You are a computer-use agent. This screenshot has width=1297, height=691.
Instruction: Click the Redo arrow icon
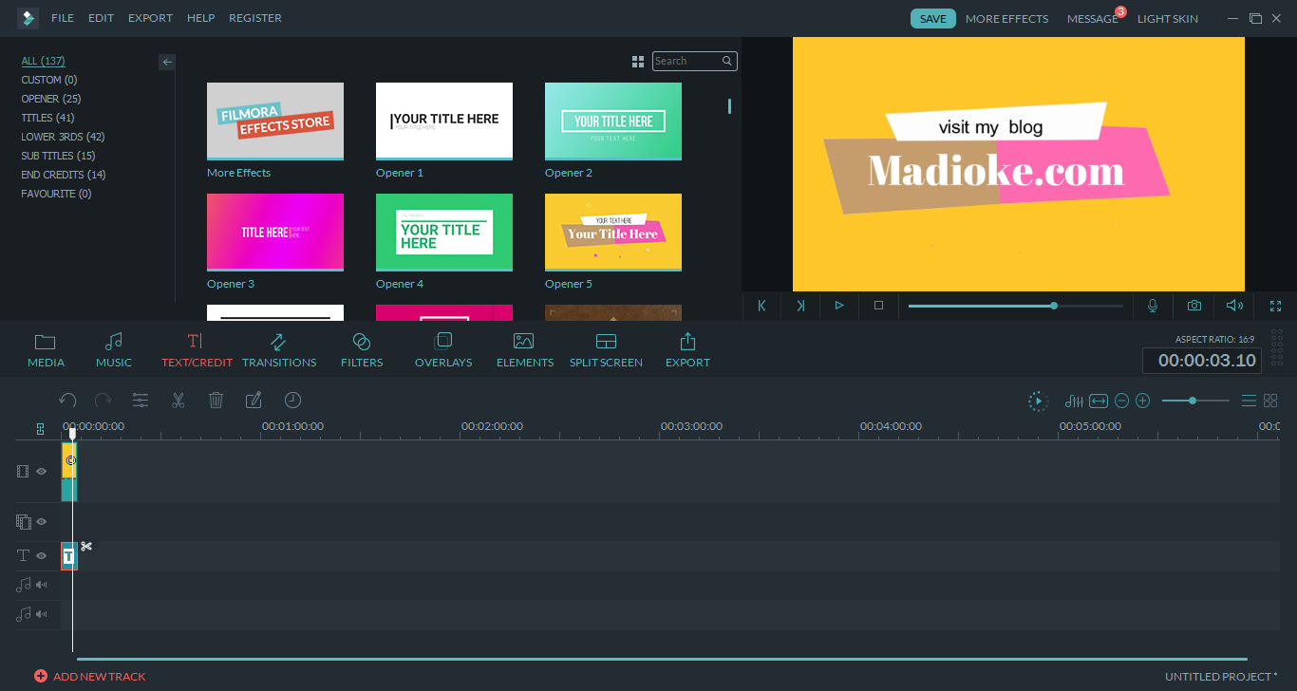coord(103,401)
